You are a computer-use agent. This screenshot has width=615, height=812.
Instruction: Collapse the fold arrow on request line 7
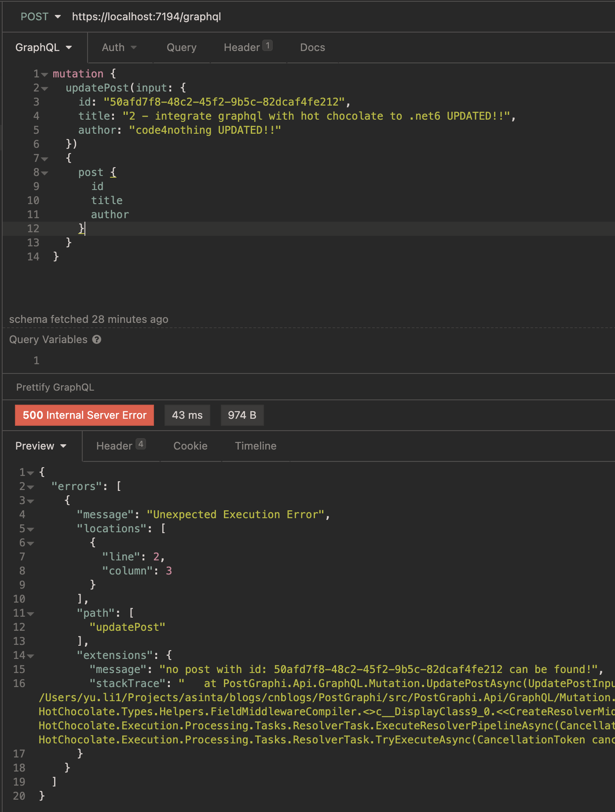click(x=44, y=159)
